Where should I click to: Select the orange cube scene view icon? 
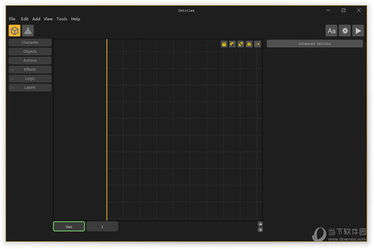14,31
